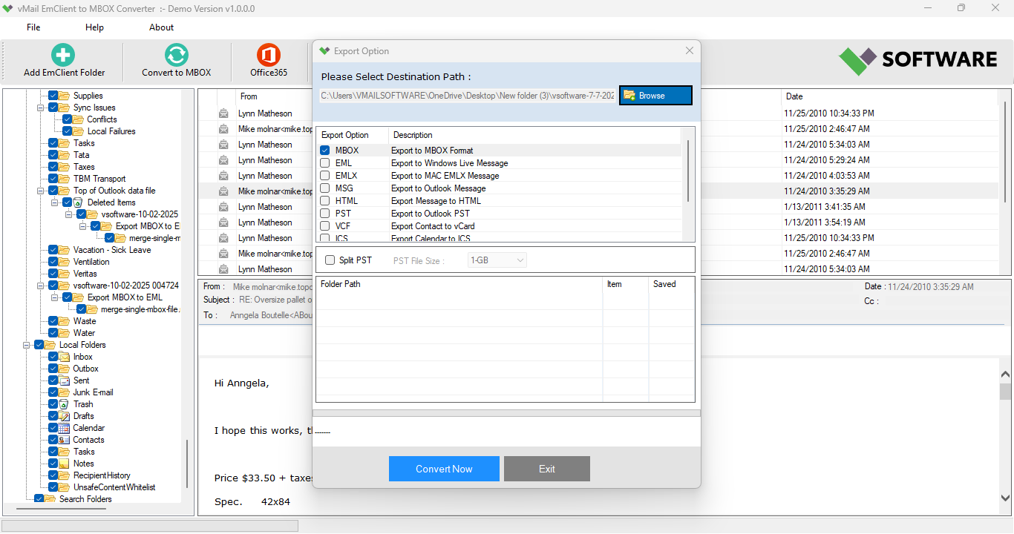Click the Convert to MBOX icon
Viewport: 1014px width, 534px height.
pos(177,55)
